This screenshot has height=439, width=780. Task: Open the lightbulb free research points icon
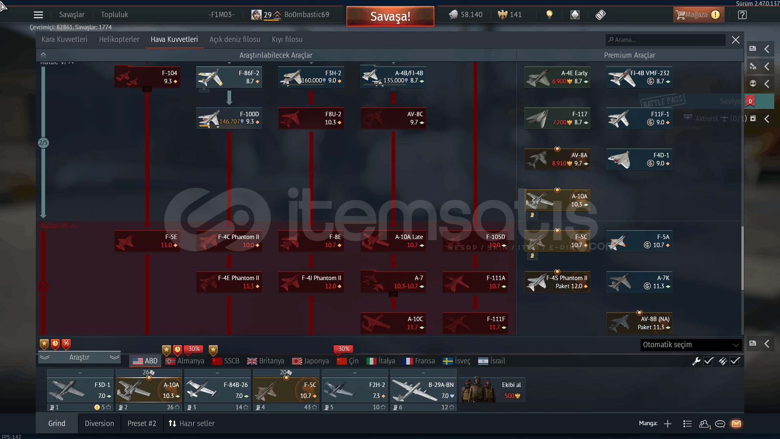coord(549,15)
